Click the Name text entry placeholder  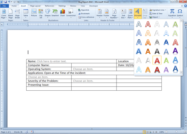51,61
